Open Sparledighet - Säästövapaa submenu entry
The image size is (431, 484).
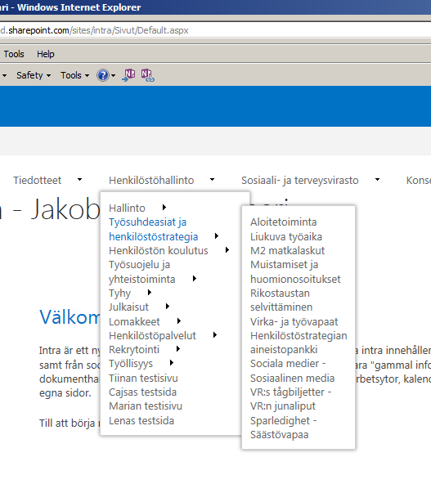tap(284, 428)
